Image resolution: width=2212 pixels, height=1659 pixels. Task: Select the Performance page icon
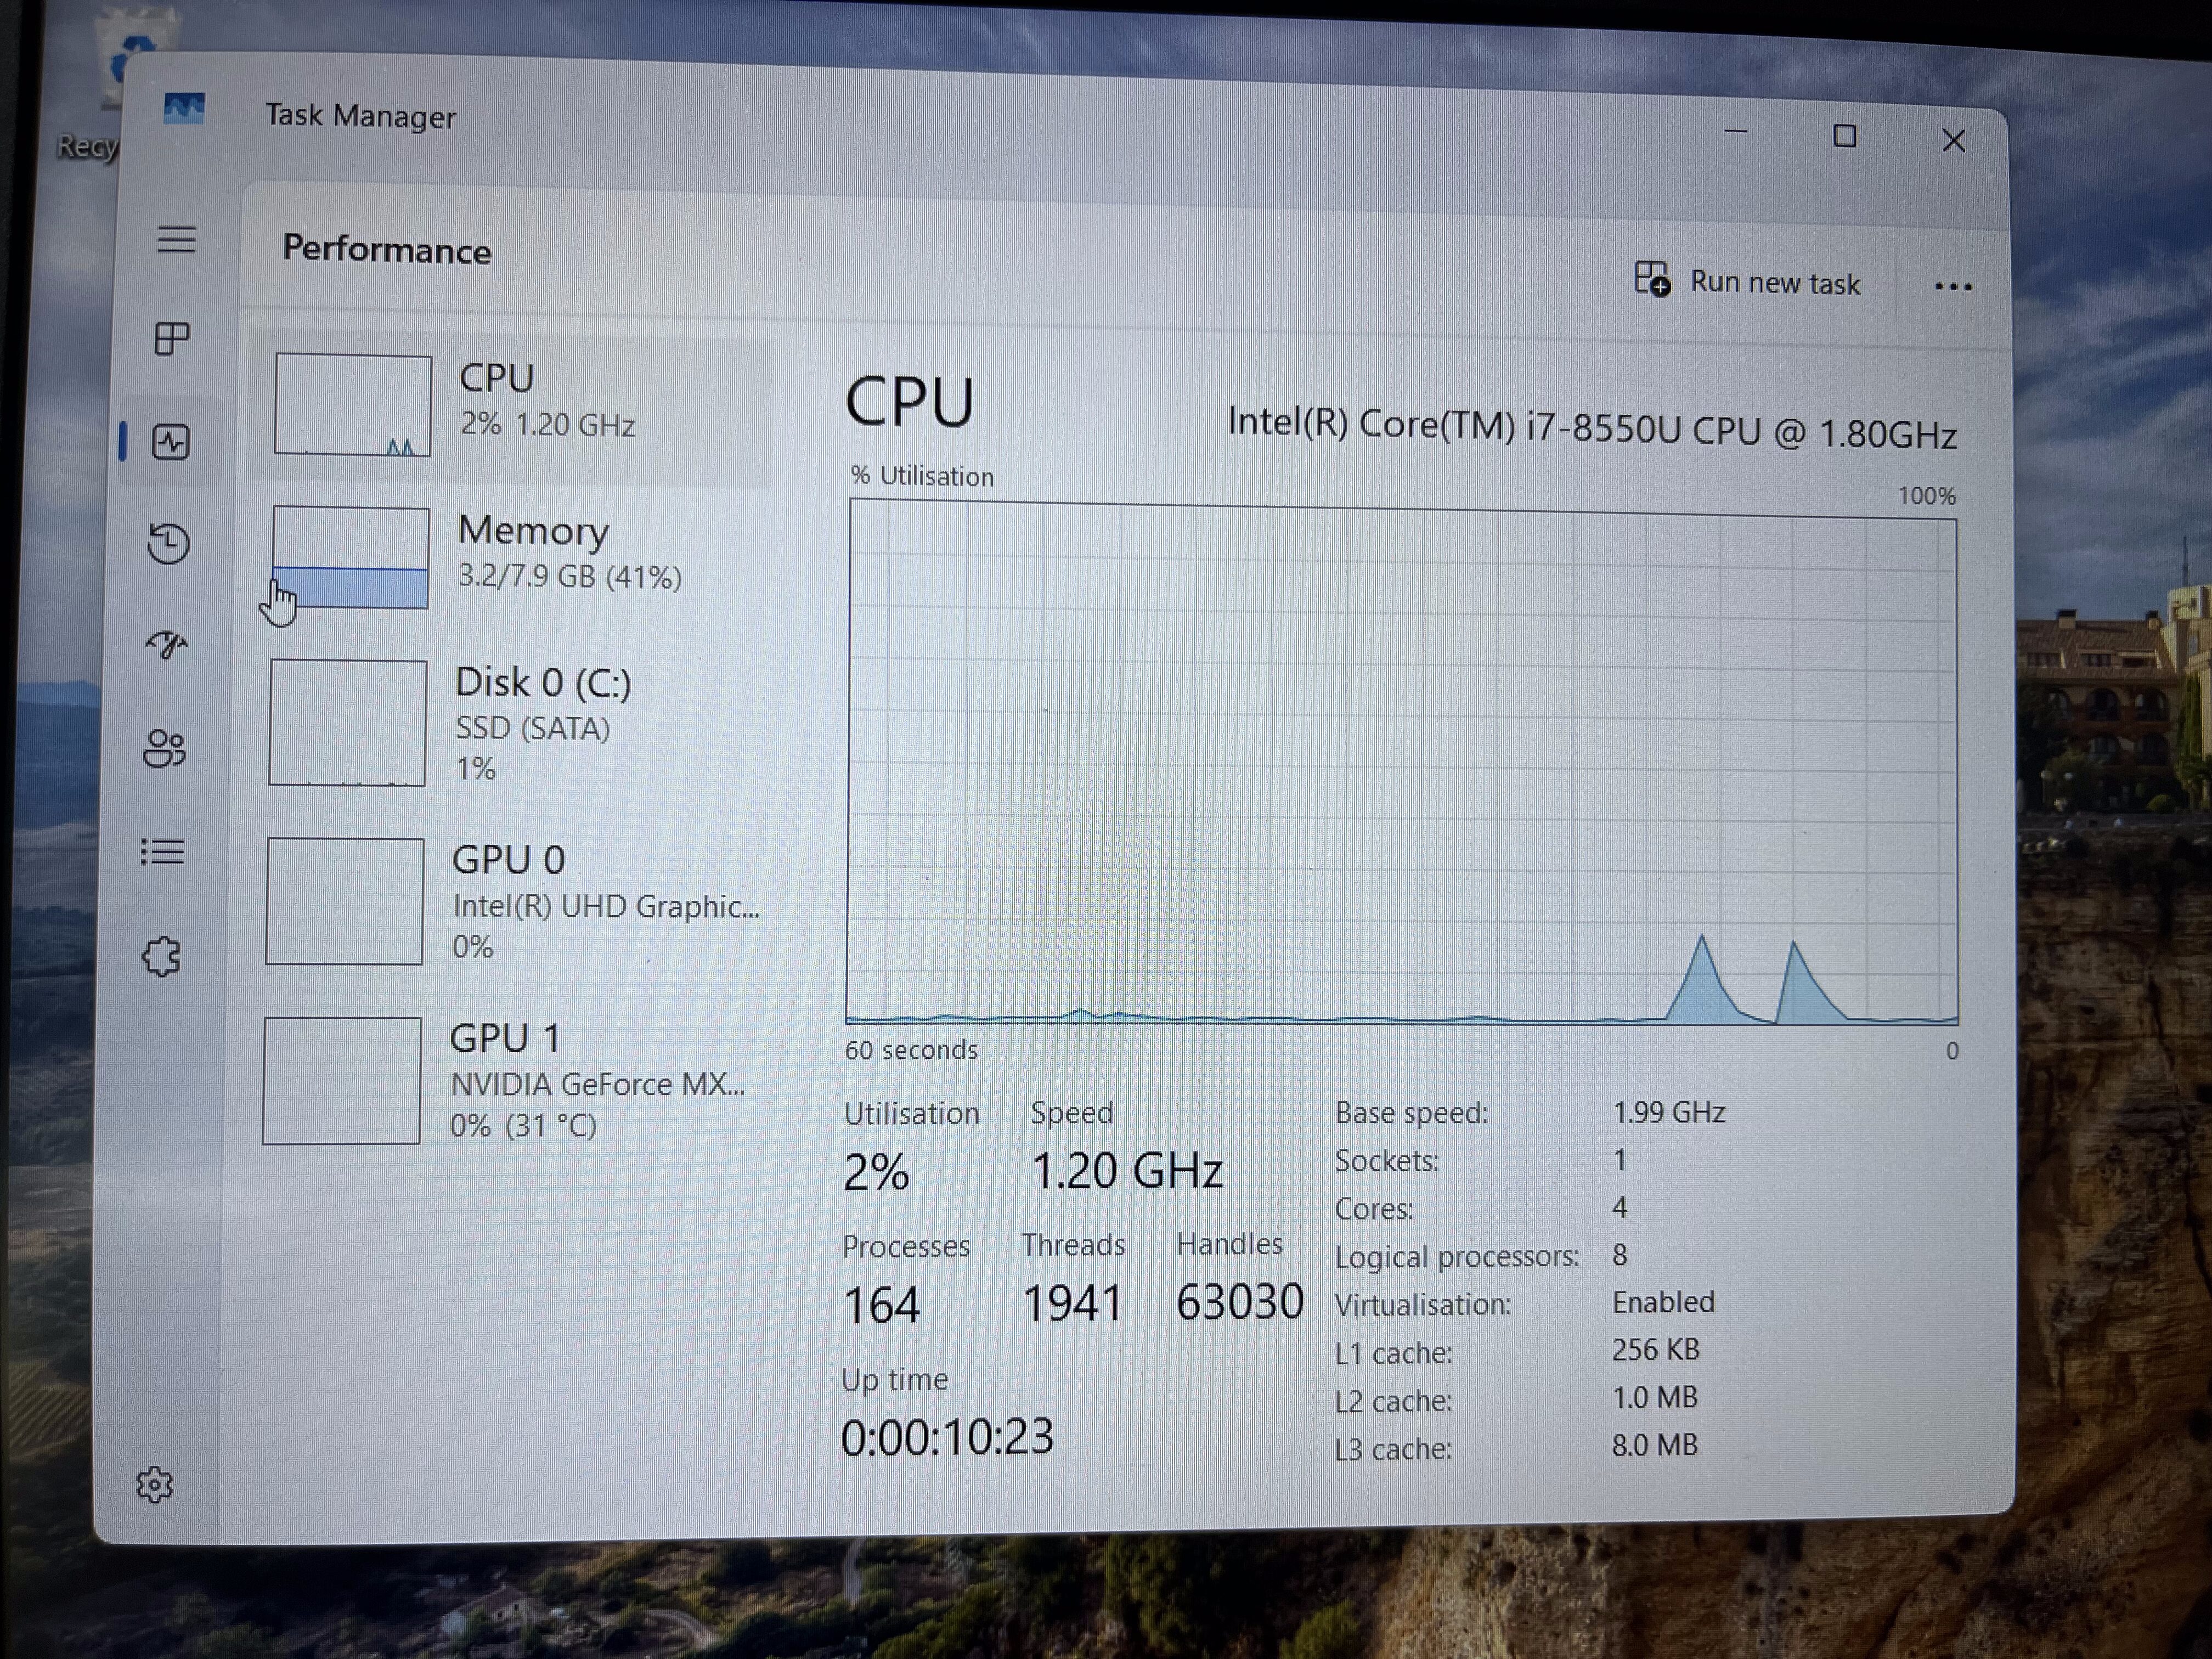(170, 441)
